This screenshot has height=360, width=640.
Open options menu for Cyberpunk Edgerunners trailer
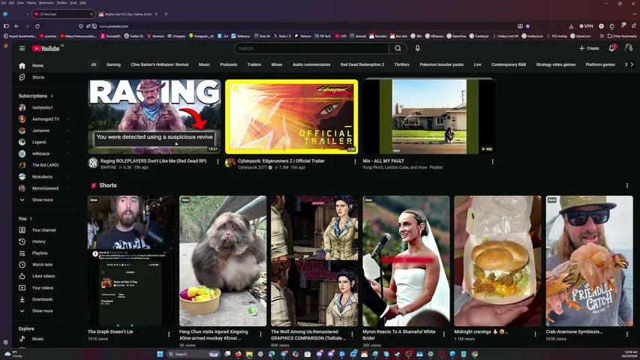(355, 162)
